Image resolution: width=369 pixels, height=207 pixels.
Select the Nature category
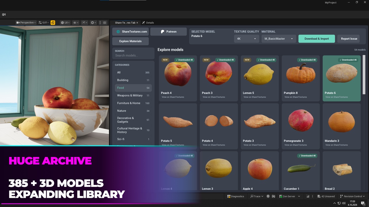click(x=133, y=111)
